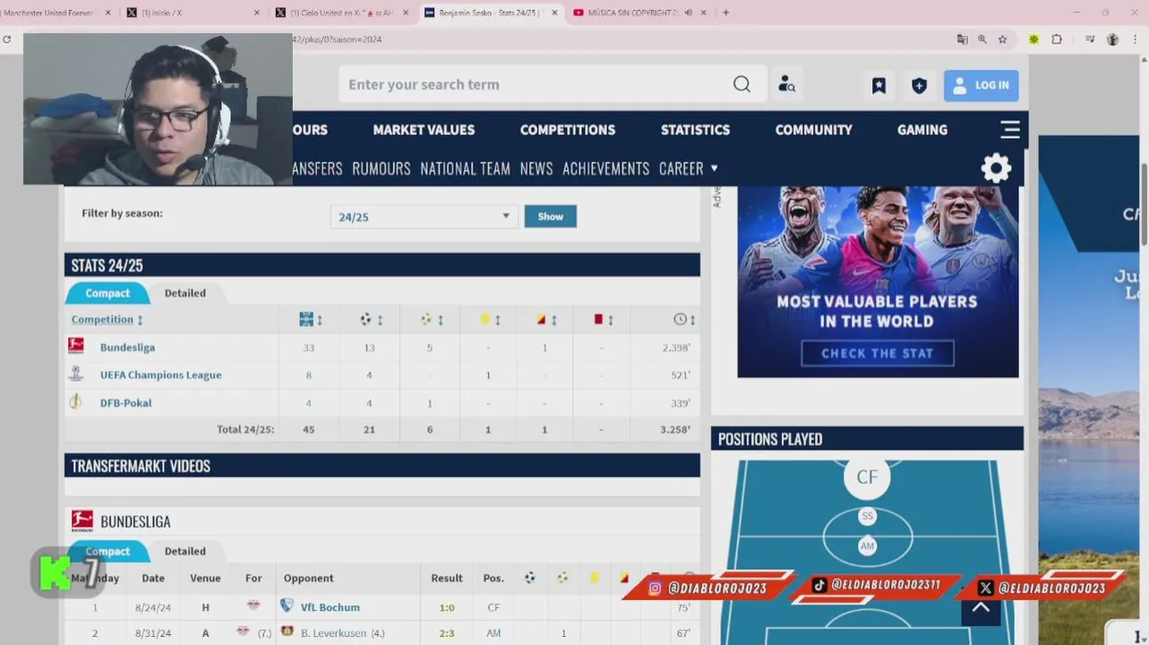
Task: Sort by goals column icon
Action: (365, 319)
